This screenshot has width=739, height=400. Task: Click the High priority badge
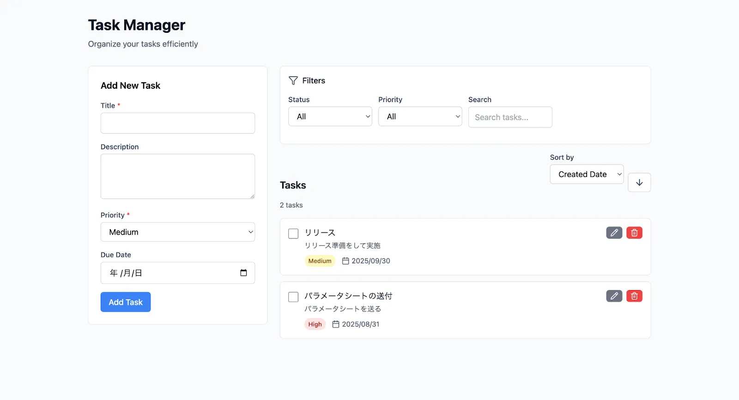click(315, 324)
